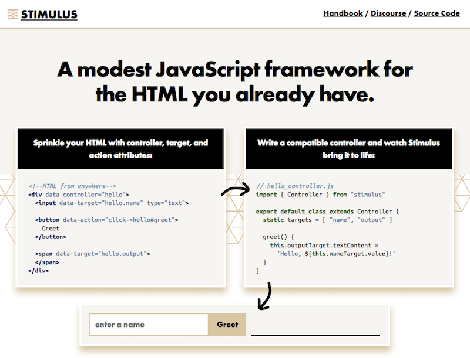The image size is (470, 358).
Task: Click the import Controller from "stimulus" line
Action: [320, 194]
